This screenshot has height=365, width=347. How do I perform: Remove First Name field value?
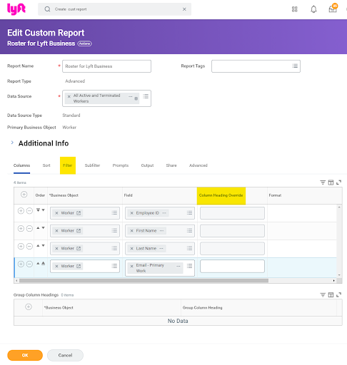coord(131,231)
